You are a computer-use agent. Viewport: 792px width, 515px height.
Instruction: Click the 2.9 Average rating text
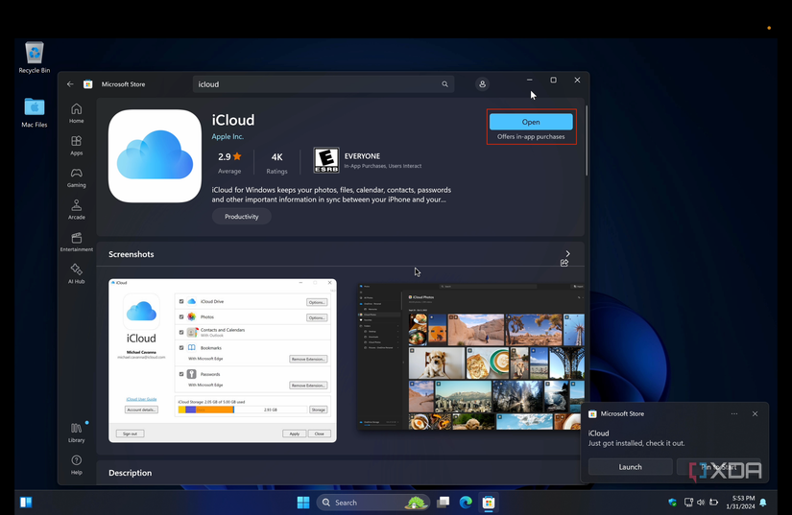point(229,163)
